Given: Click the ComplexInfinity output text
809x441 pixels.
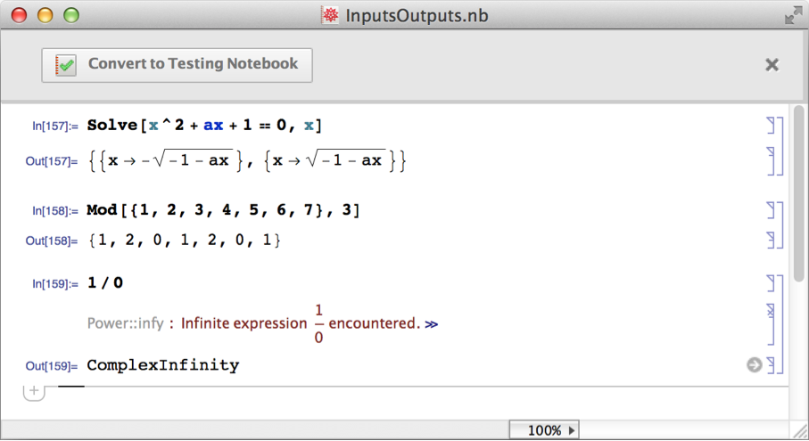Looking at the screenshot, I should (163, 365).
